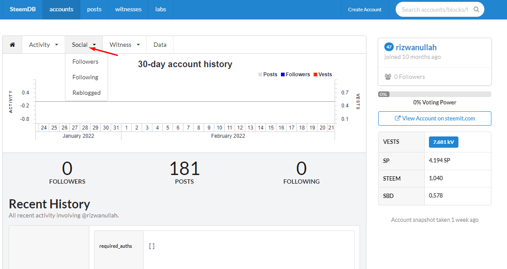Focus the search accounts/blocks field
This screenshot has height=269, width=507.
[435, 10]
